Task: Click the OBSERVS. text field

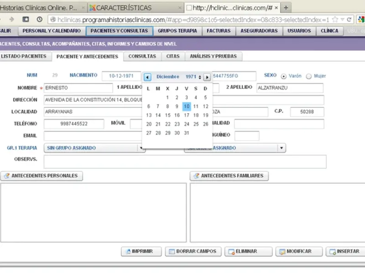Action: (185, 162)
